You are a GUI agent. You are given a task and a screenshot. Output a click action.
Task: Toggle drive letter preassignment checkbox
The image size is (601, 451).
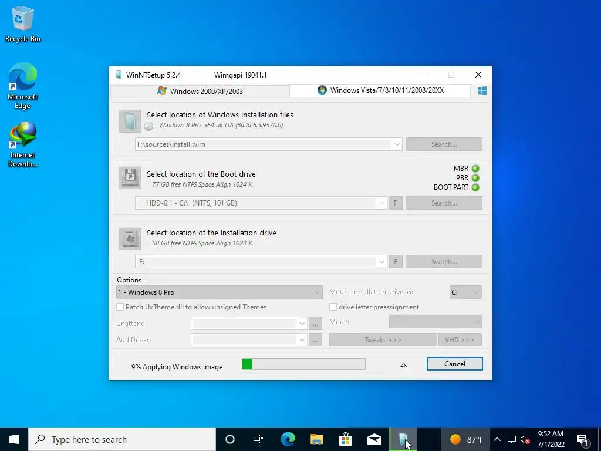point(333,307)
